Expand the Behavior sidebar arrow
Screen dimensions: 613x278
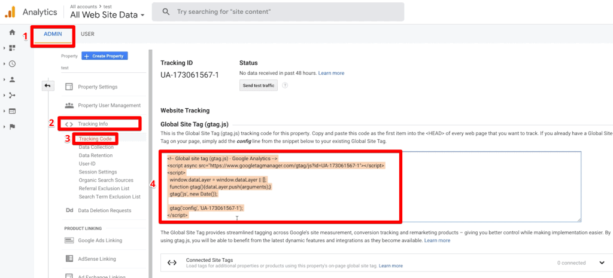[4, 111]
